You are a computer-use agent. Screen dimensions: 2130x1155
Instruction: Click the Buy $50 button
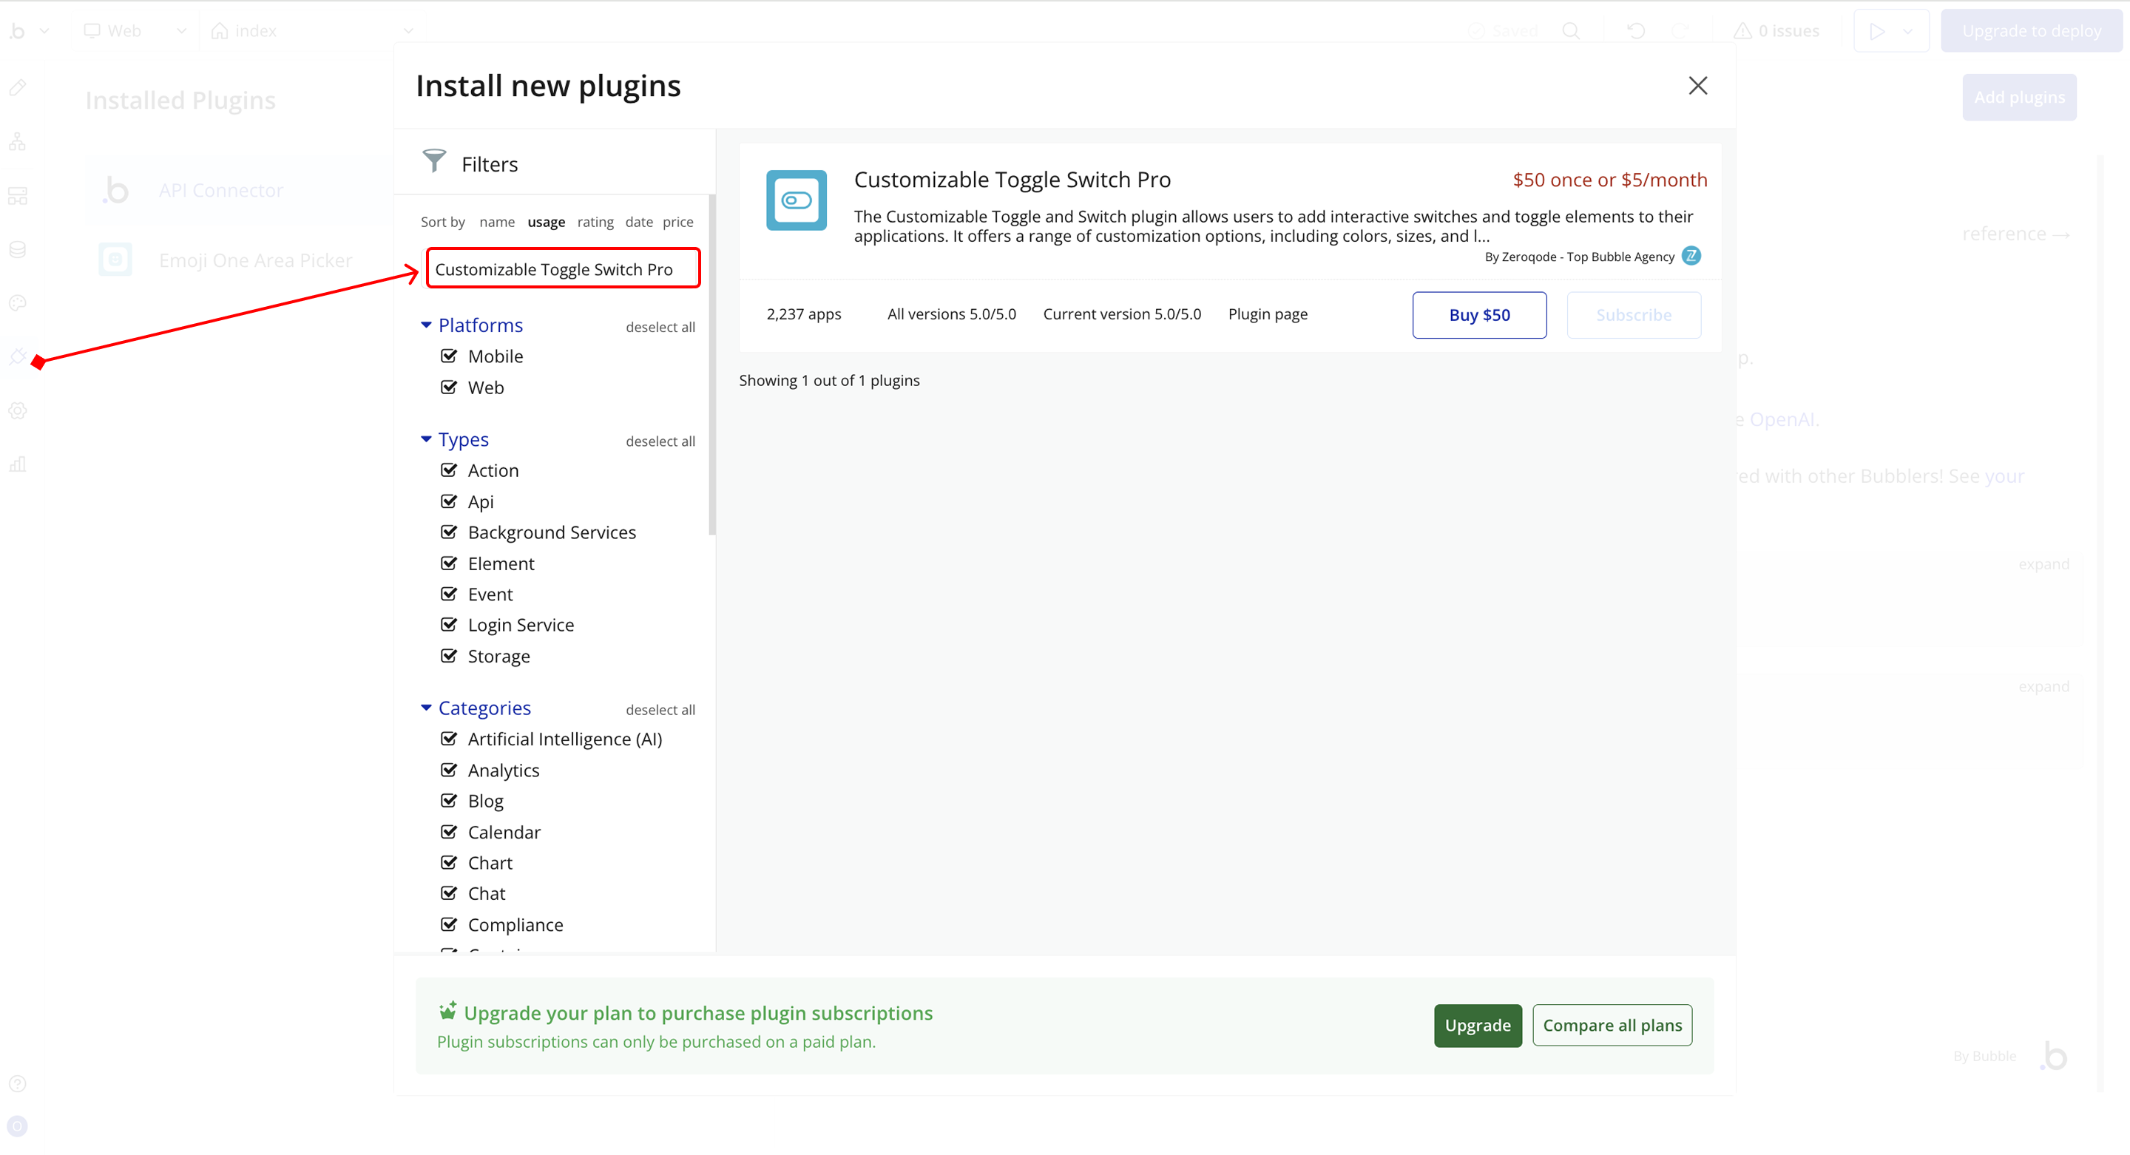point(1478,315)
